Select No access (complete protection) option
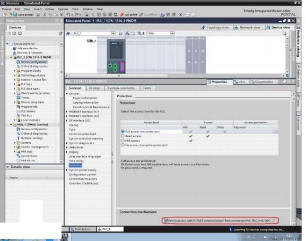306x241 pixels. (x=122, y=145)
